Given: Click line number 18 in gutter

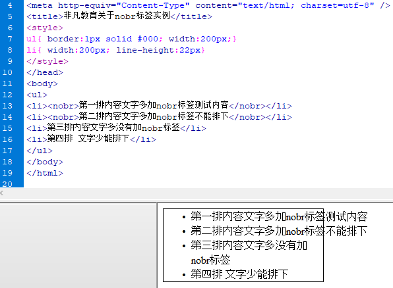Looking at the screenshot, I should [x=7, y=162].
